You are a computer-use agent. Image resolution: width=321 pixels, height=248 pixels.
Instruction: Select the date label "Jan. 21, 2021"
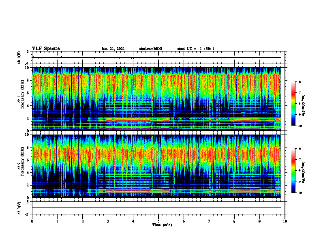tap(113, 49)
